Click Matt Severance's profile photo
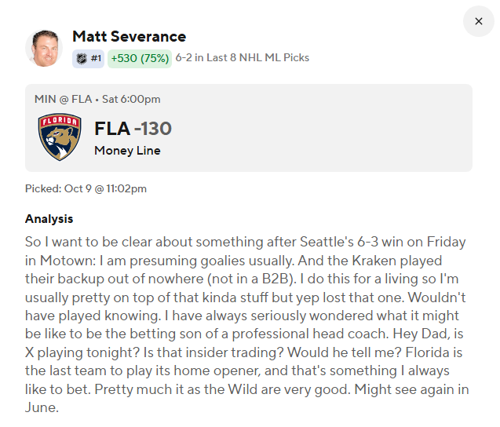 point(44,49)
